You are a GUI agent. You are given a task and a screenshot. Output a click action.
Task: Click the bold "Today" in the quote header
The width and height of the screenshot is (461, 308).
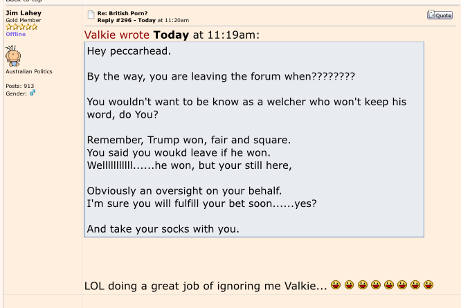(x=171, y=35)
